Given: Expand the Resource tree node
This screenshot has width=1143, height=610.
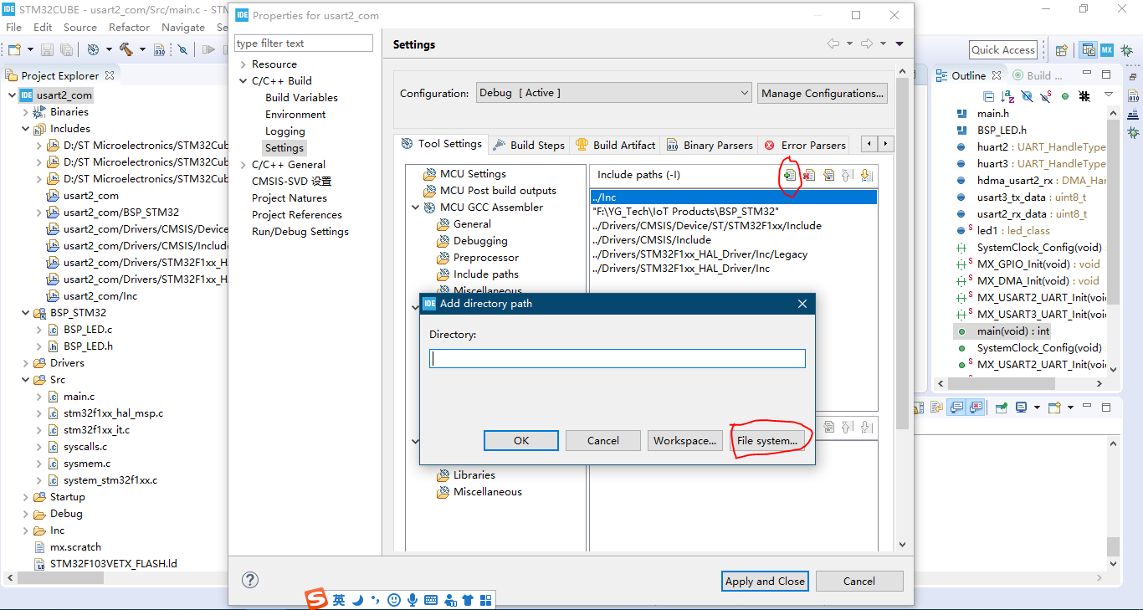Looking at the screenshot, I should (x=243, y=64).
